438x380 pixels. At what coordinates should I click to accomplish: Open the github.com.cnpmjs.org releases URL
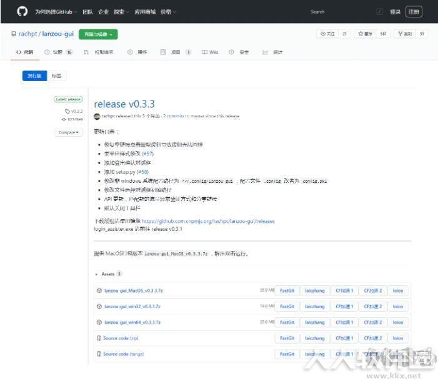[208, 222]
